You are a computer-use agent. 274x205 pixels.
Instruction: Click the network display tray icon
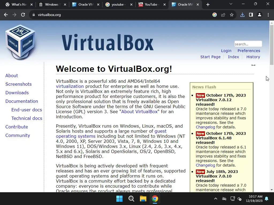(x=233, y=199)
